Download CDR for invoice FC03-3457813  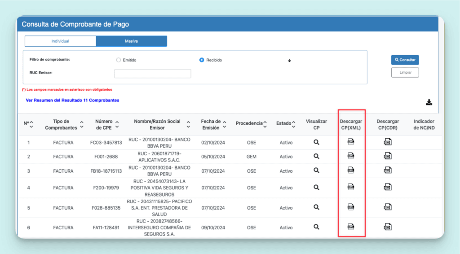pos(388,142)
